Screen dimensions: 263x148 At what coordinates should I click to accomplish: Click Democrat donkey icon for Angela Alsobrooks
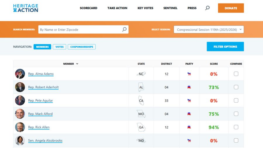[x=189, y=140]
